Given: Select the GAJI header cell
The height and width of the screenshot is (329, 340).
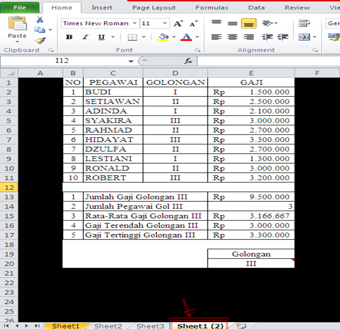Looking at the screenshot, I should pos(251,83).
